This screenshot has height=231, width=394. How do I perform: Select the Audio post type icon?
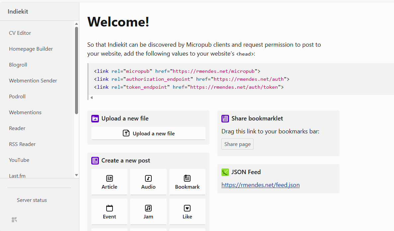[x=148, y=179]
